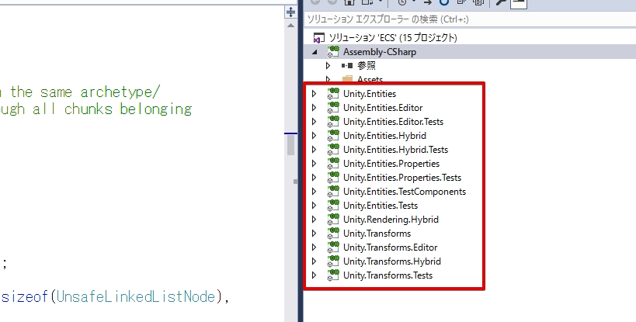The image size is (636, 322).
Task: Select the Unity.Rendering.Hybrid project name
Action: click(x=391, y=220)
